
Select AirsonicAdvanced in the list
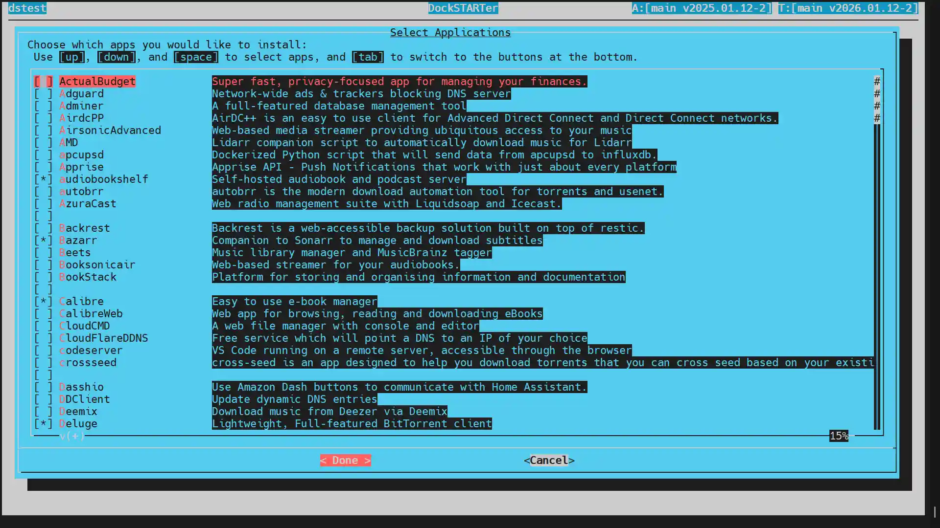[x=110, y=131]
